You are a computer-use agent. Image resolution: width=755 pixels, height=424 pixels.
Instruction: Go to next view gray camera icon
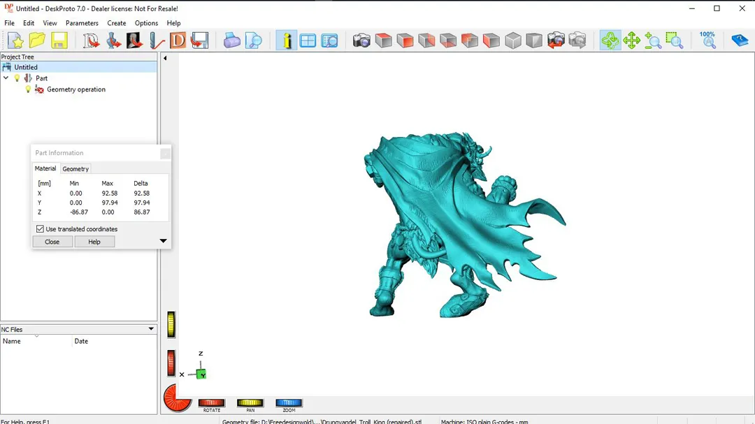(x=577, y=41)
